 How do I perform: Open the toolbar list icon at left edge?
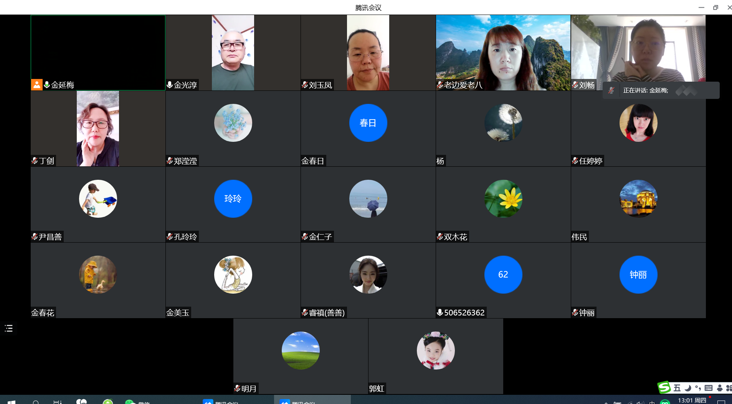(8, 328)
